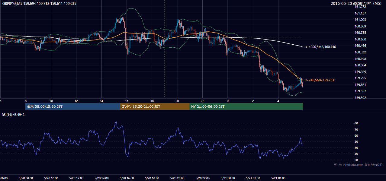Screen dimensions: 386x181
Task: Click price axis value 160.198
Action: click(360, 59)
